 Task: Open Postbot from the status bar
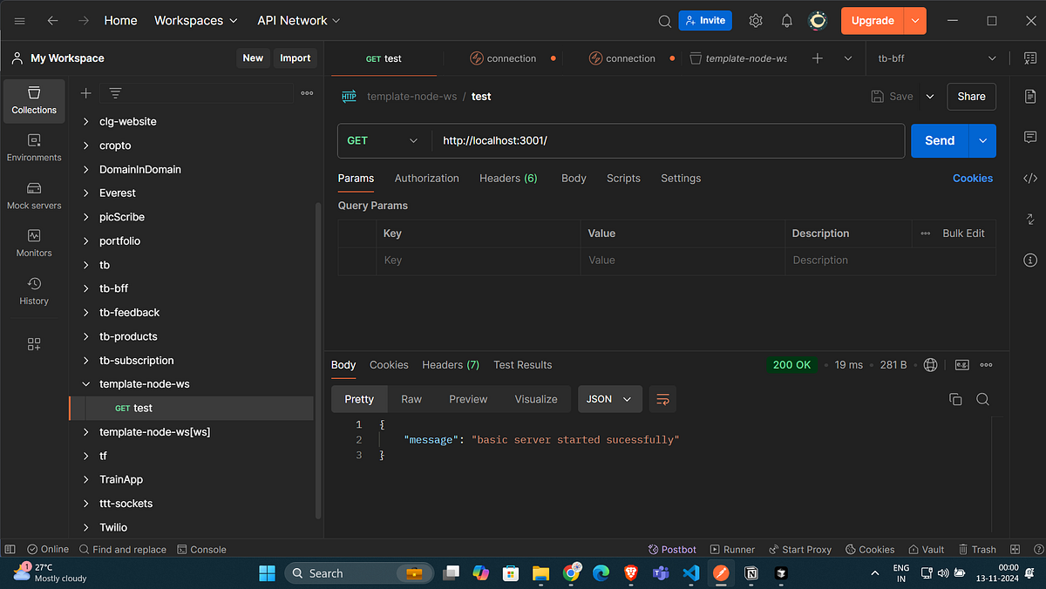tap(671, 549)
